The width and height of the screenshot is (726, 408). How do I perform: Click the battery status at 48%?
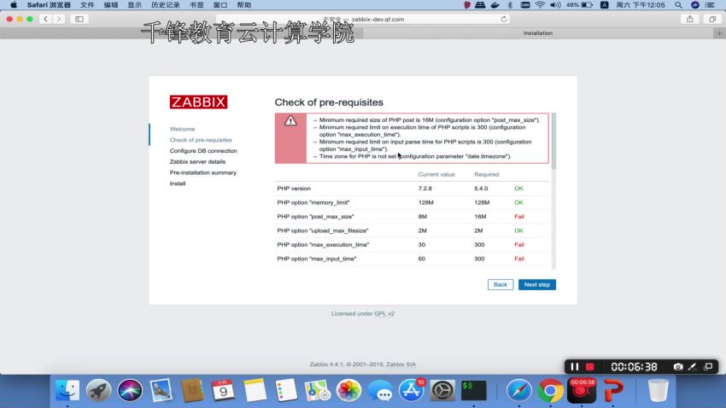579,5
